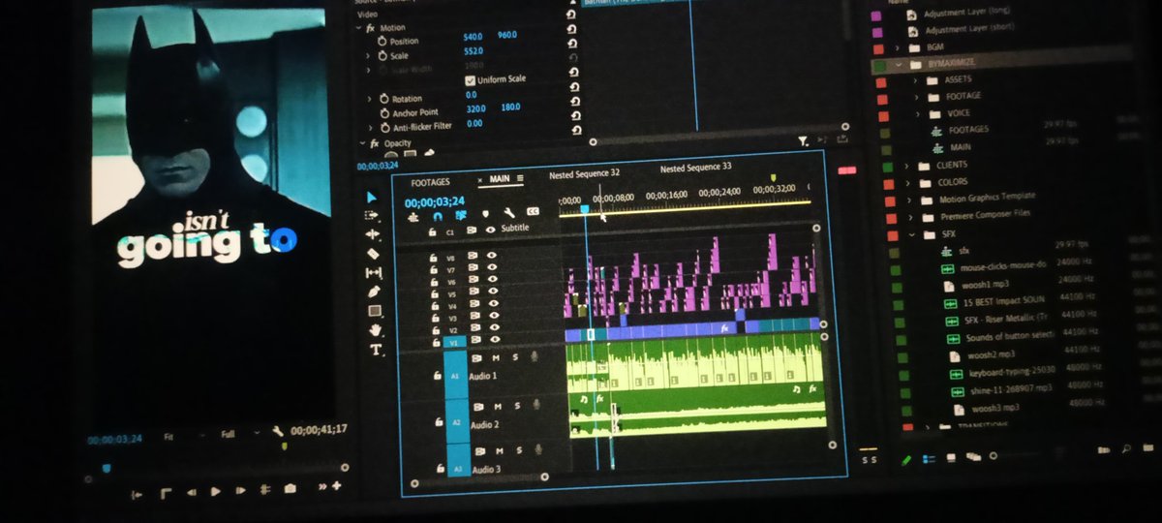The width and height of the screenshot is (1162, 523).
Task: Reset Position parameter in Effect Controls
Action: point(570,29)
